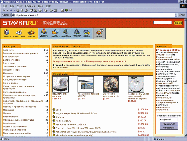
Task: Open the Недвижимость category link
Action: tap(11, 116)
